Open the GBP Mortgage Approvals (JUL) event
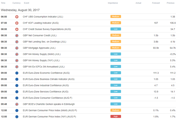 coord(39,48)
